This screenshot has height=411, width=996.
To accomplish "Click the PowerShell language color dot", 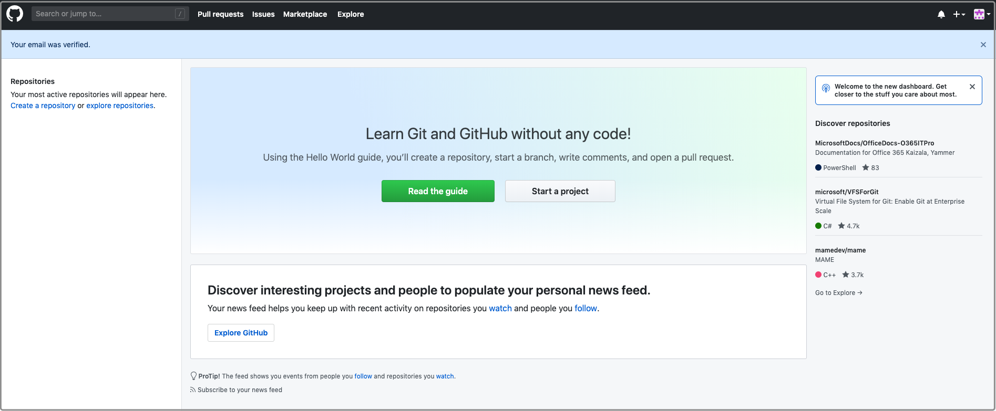I will [x=818, y=167].
